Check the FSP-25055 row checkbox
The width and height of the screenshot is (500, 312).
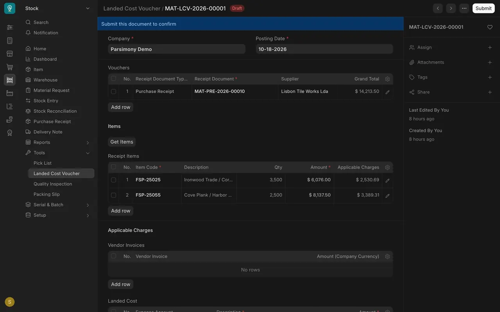tap(114, 195)
